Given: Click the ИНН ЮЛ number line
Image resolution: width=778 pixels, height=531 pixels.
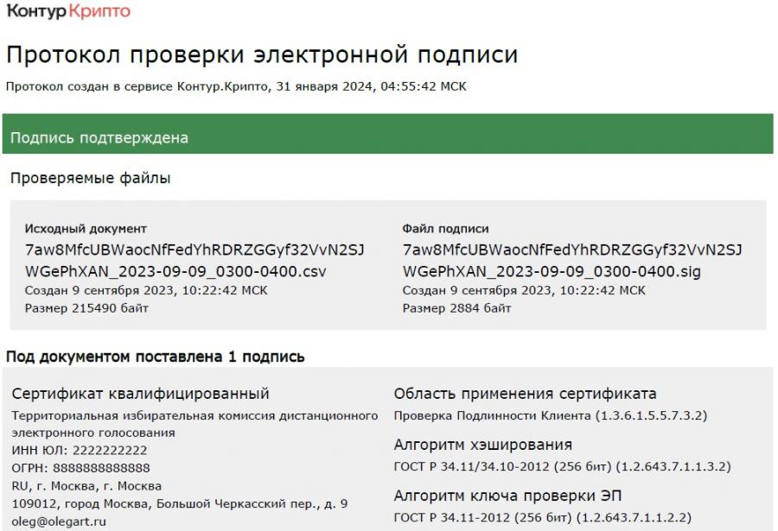Looking at the screenshot, I should click(80, 450).
